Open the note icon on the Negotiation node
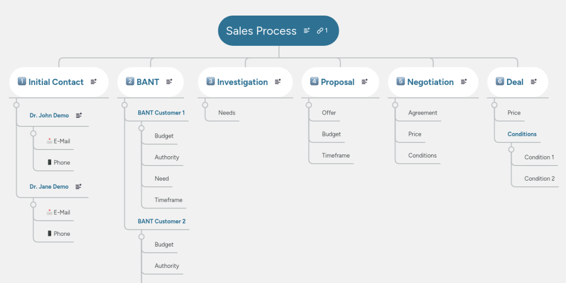The width and height of the screenshot is (566, 283). pos(463,81)
